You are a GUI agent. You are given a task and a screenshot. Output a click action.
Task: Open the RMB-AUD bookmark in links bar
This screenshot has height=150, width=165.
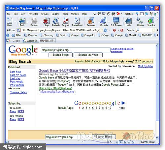click(146, 35)
